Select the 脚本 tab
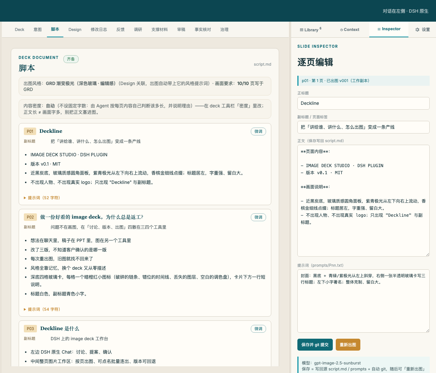The width and height of the screenshot is (436, 373). point(55,29)
